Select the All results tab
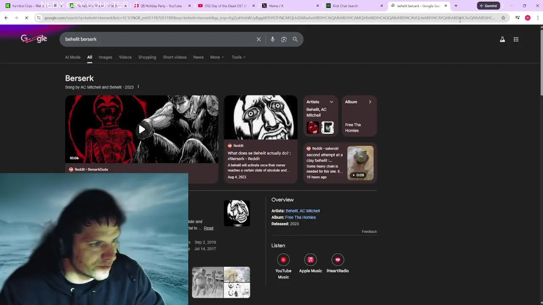The image size is (543, 305). point(90,57)
